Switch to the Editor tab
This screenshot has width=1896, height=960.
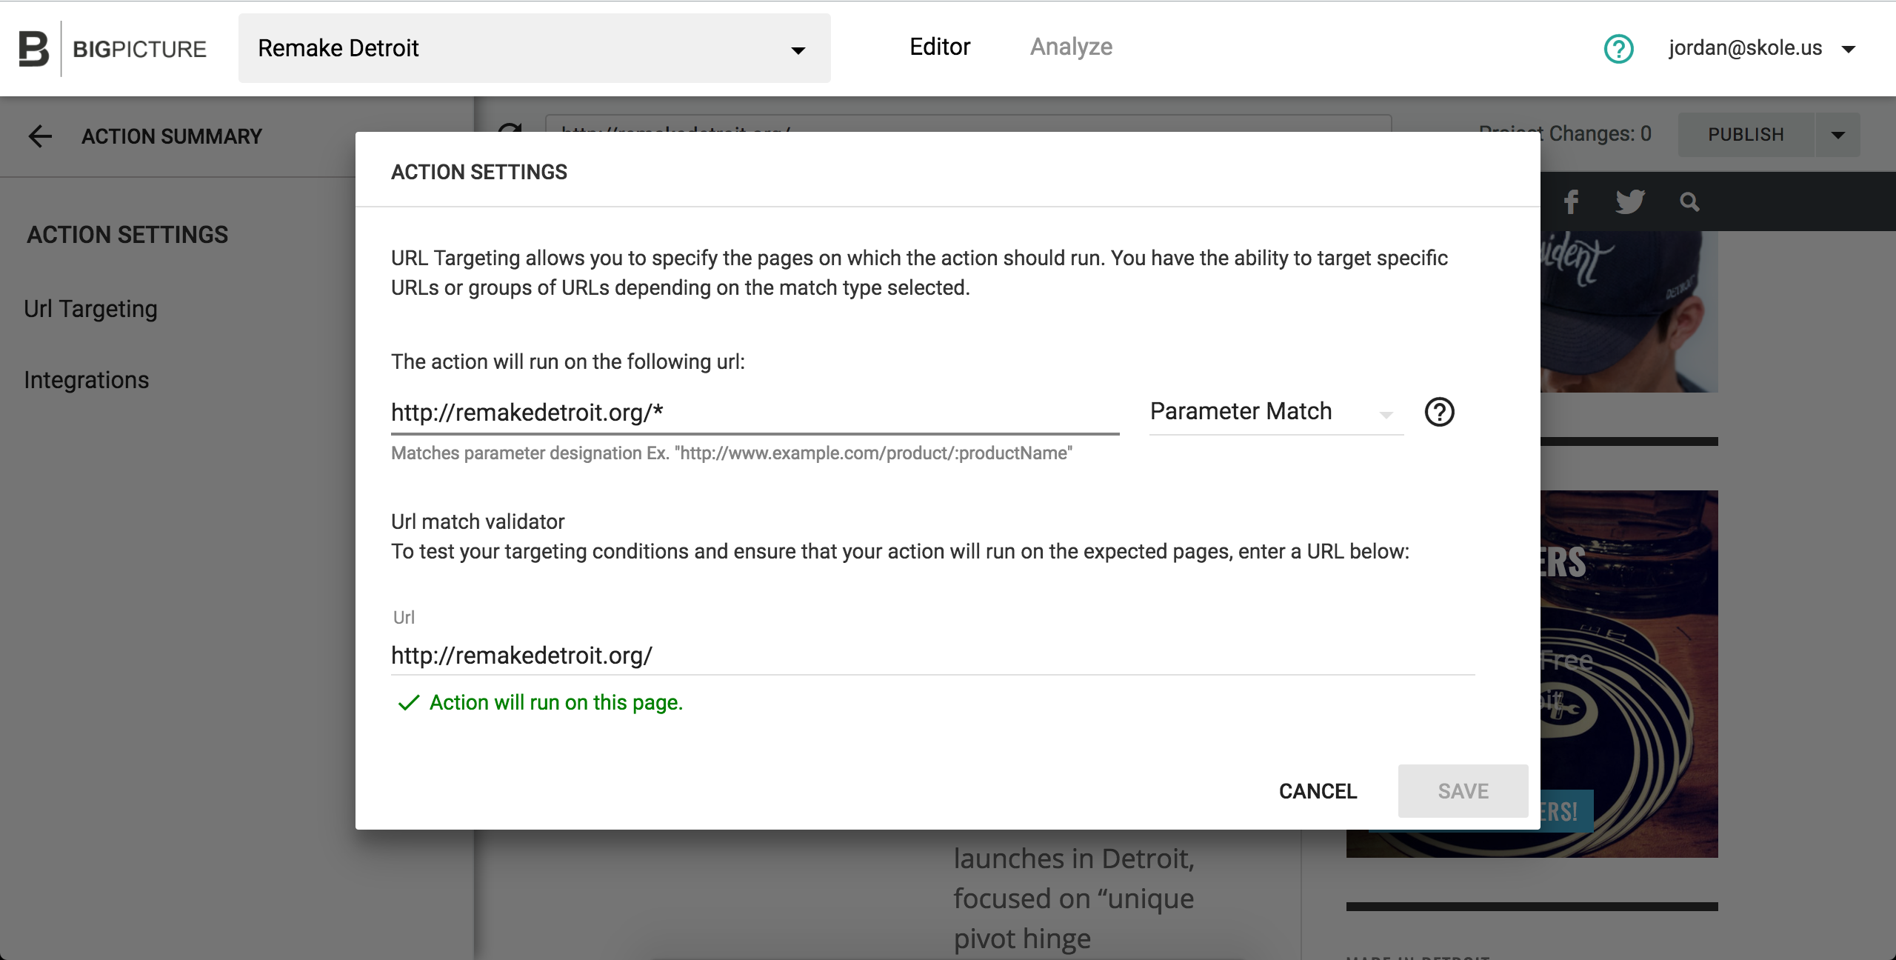point(939,47)
